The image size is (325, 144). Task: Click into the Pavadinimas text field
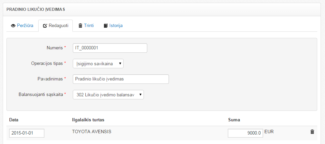pos(121,79)
